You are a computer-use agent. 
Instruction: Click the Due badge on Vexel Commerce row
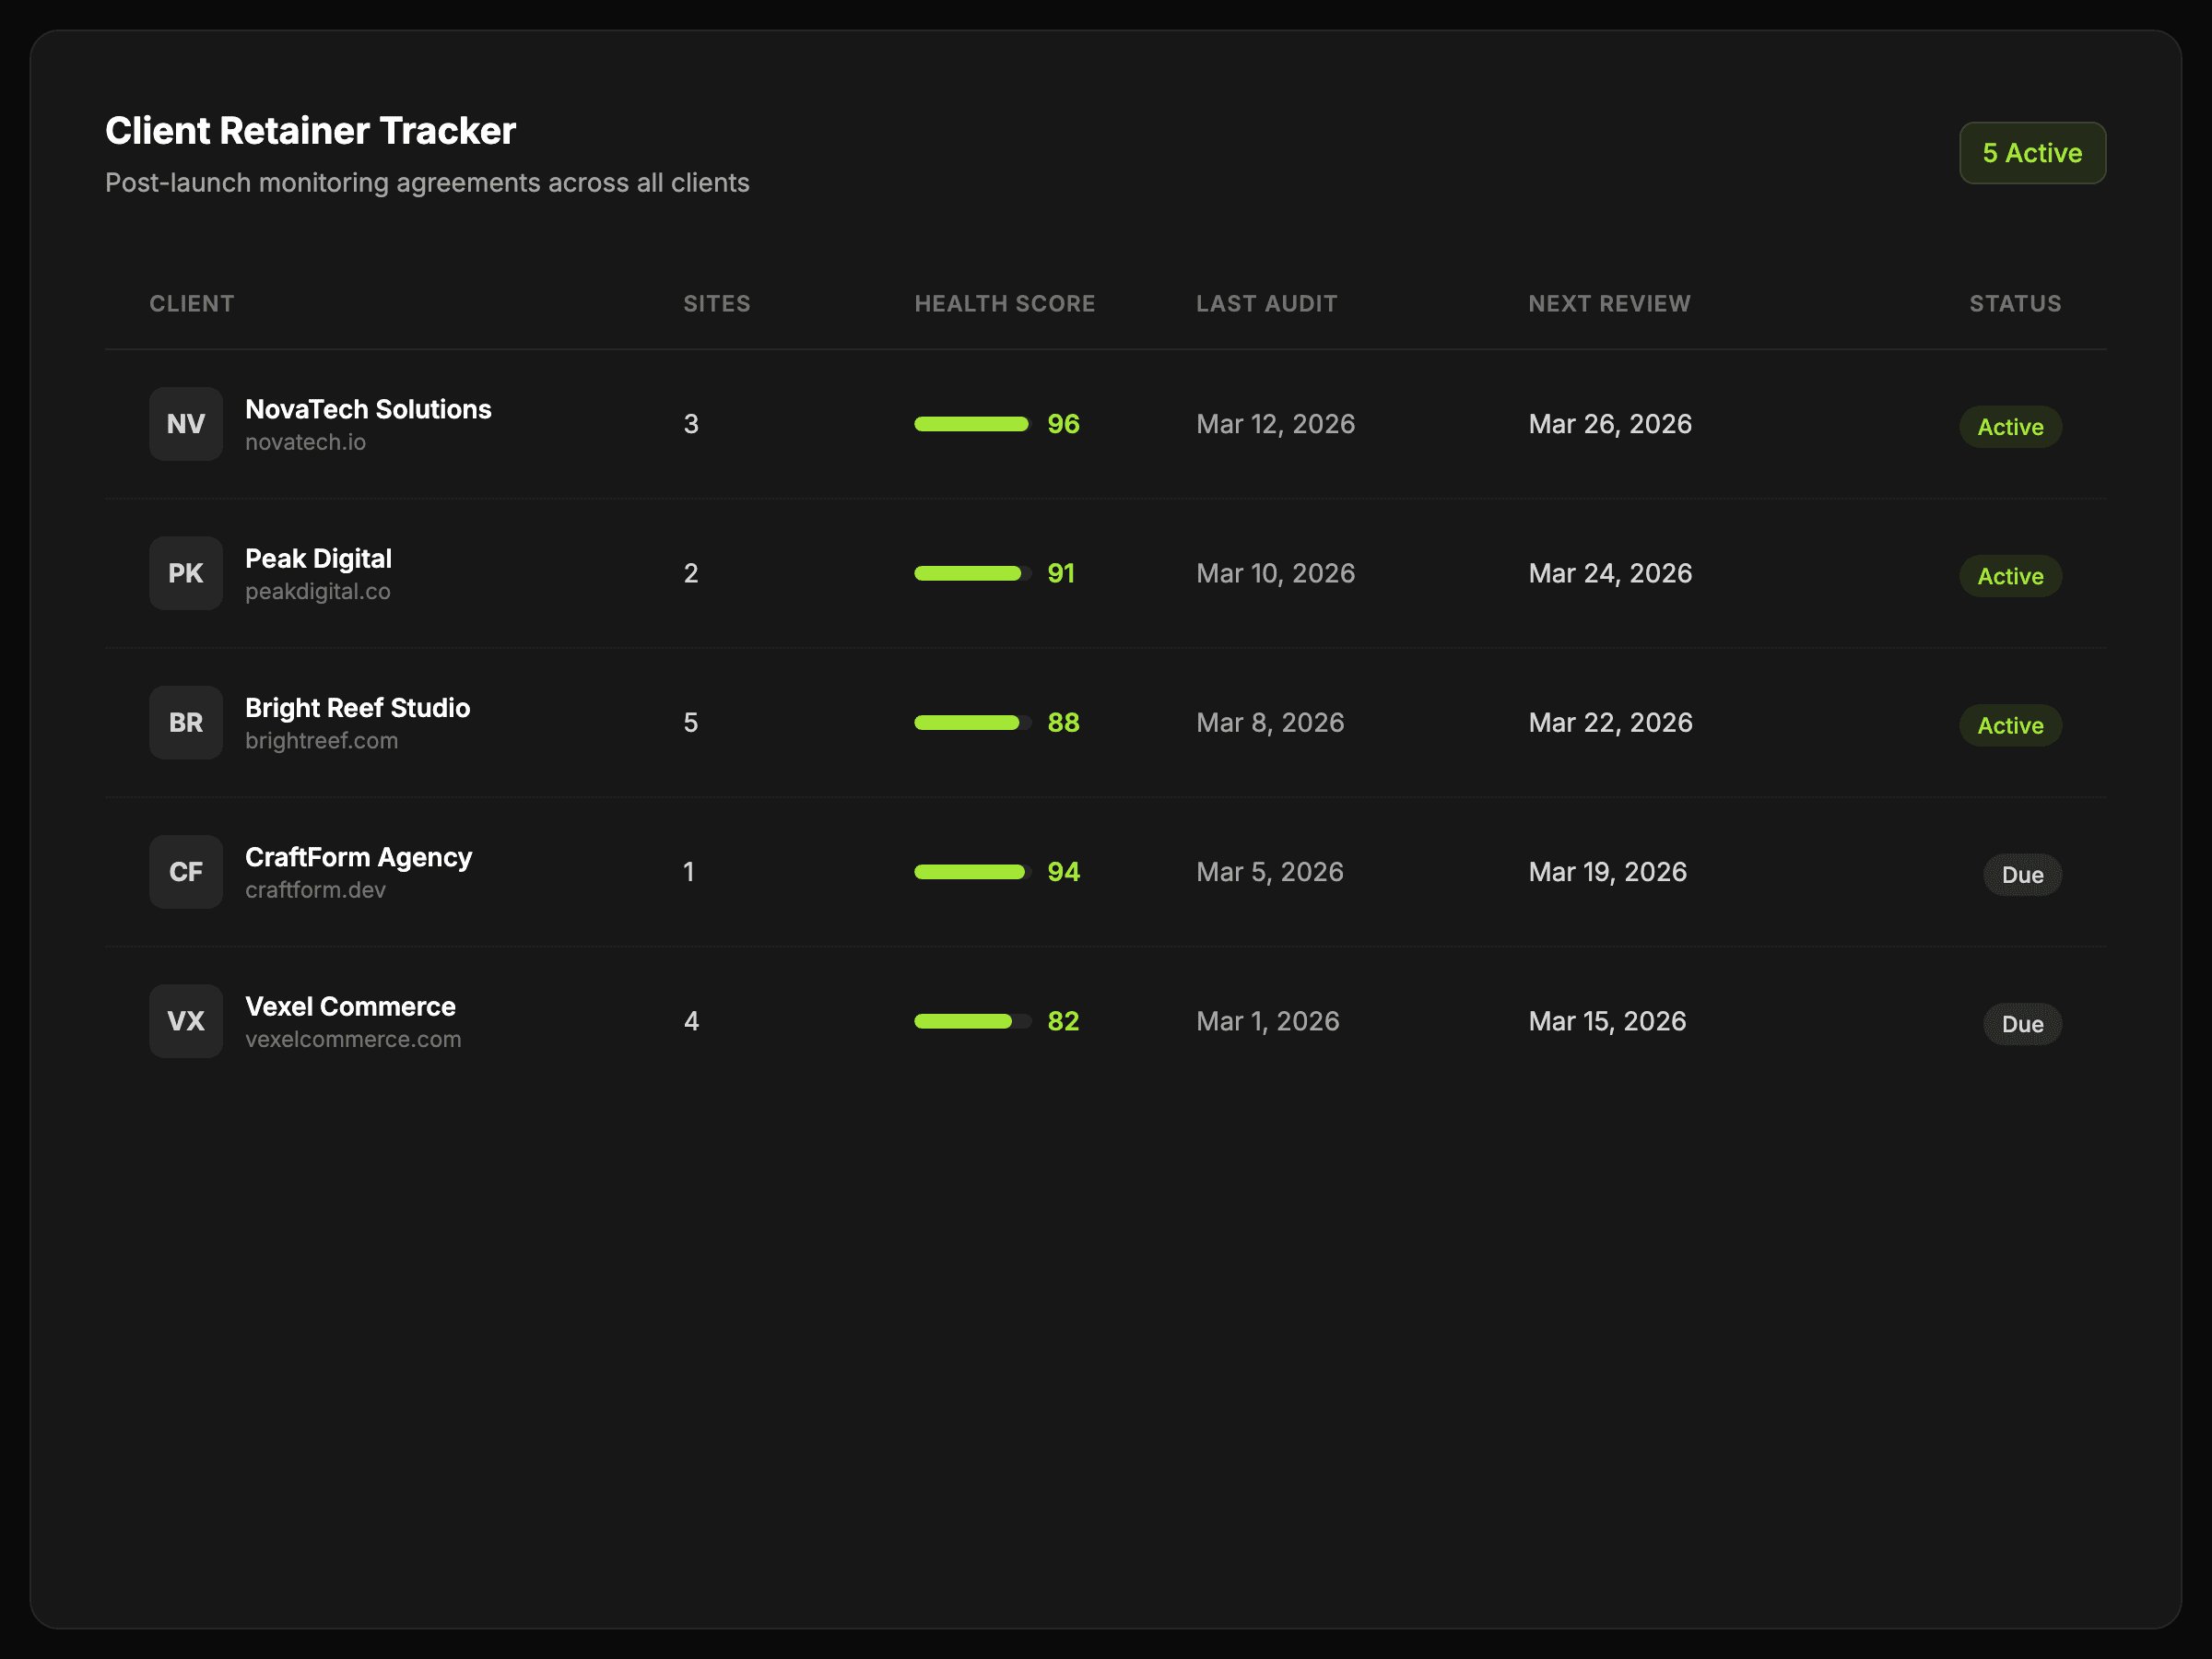(x=2022, y=1024)
